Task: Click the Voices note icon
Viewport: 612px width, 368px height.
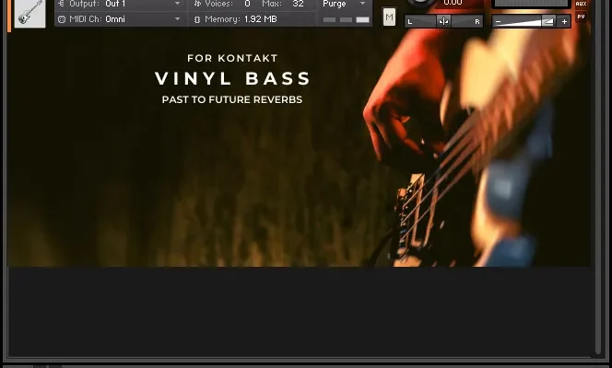Action: click(x=196, y=5)
